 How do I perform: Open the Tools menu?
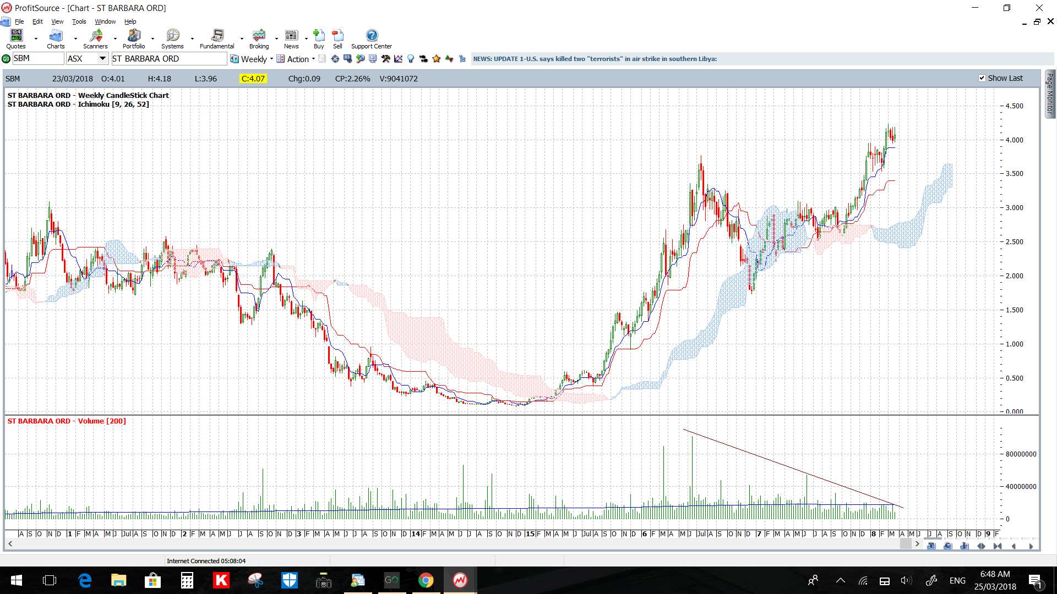(x=79, y=21)
